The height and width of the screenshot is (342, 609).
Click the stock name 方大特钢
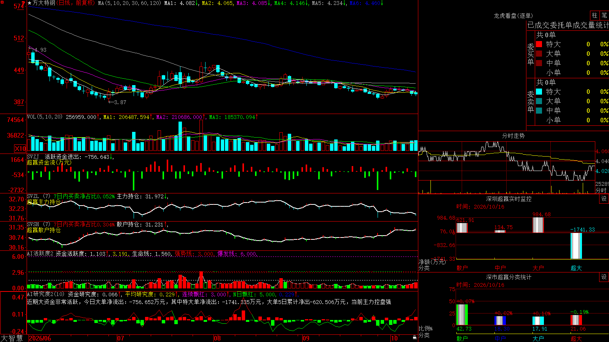(x=44, y=3)
